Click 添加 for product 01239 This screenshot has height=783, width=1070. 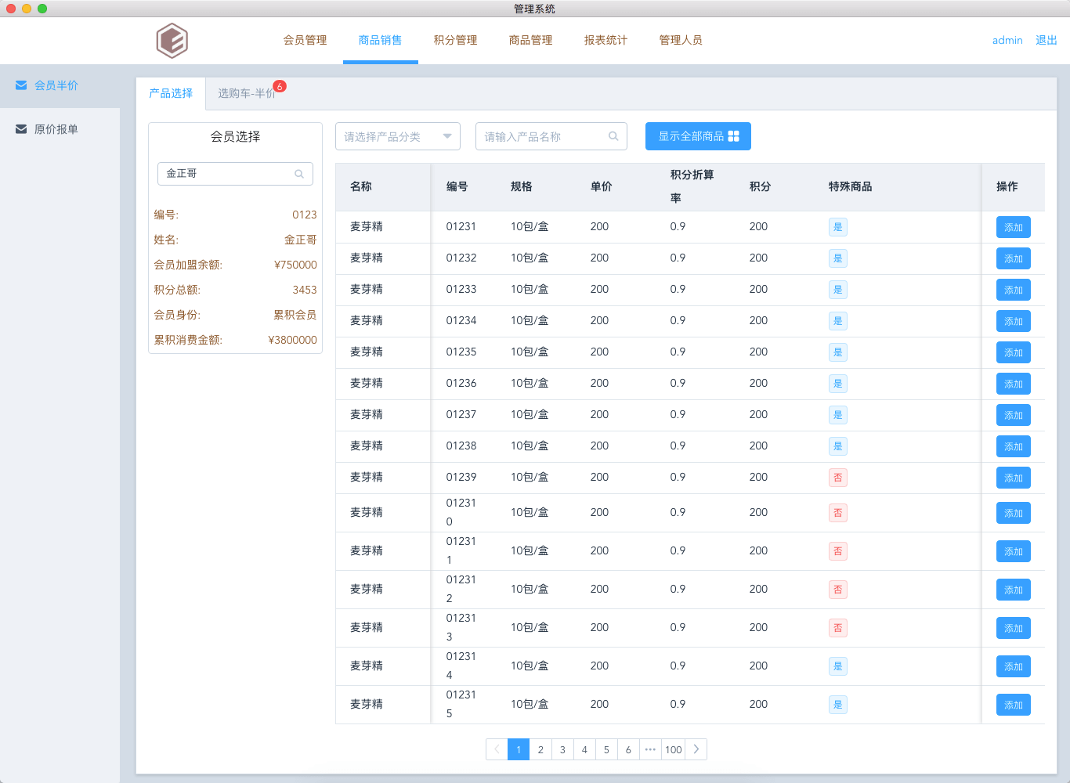(x=1013, y=478)
